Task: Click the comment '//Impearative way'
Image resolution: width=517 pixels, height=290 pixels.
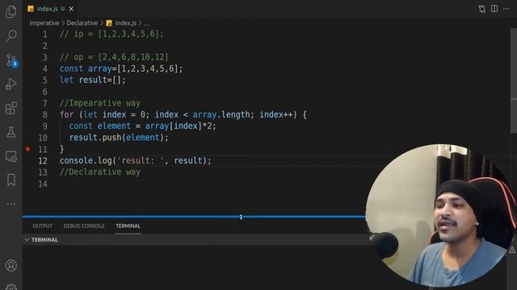Action: (100, 103)
